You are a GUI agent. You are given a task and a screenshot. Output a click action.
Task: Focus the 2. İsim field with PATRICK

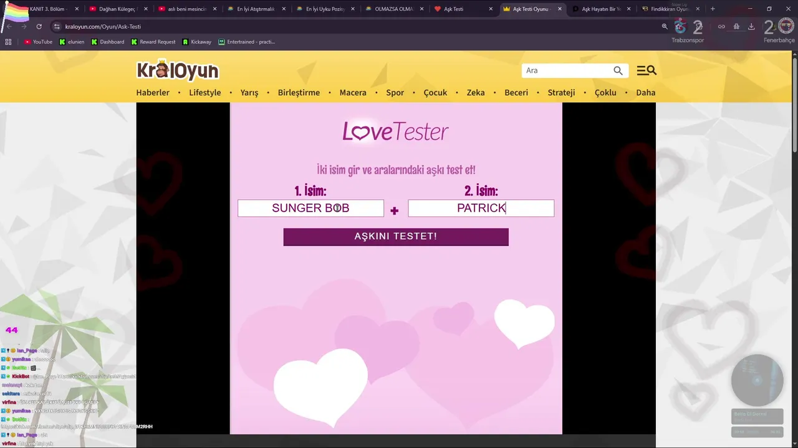481,208
